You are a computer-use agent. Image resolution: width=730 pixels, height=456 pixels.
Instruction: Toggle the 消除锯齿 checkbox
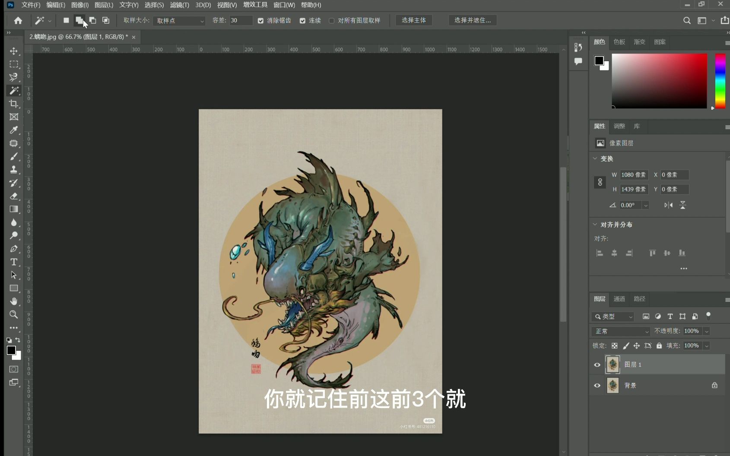tap(260, 21)
